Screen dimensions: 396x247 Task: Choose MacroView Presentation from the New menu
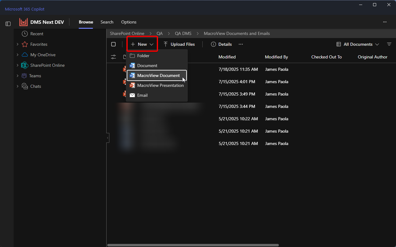pos(157,85)
